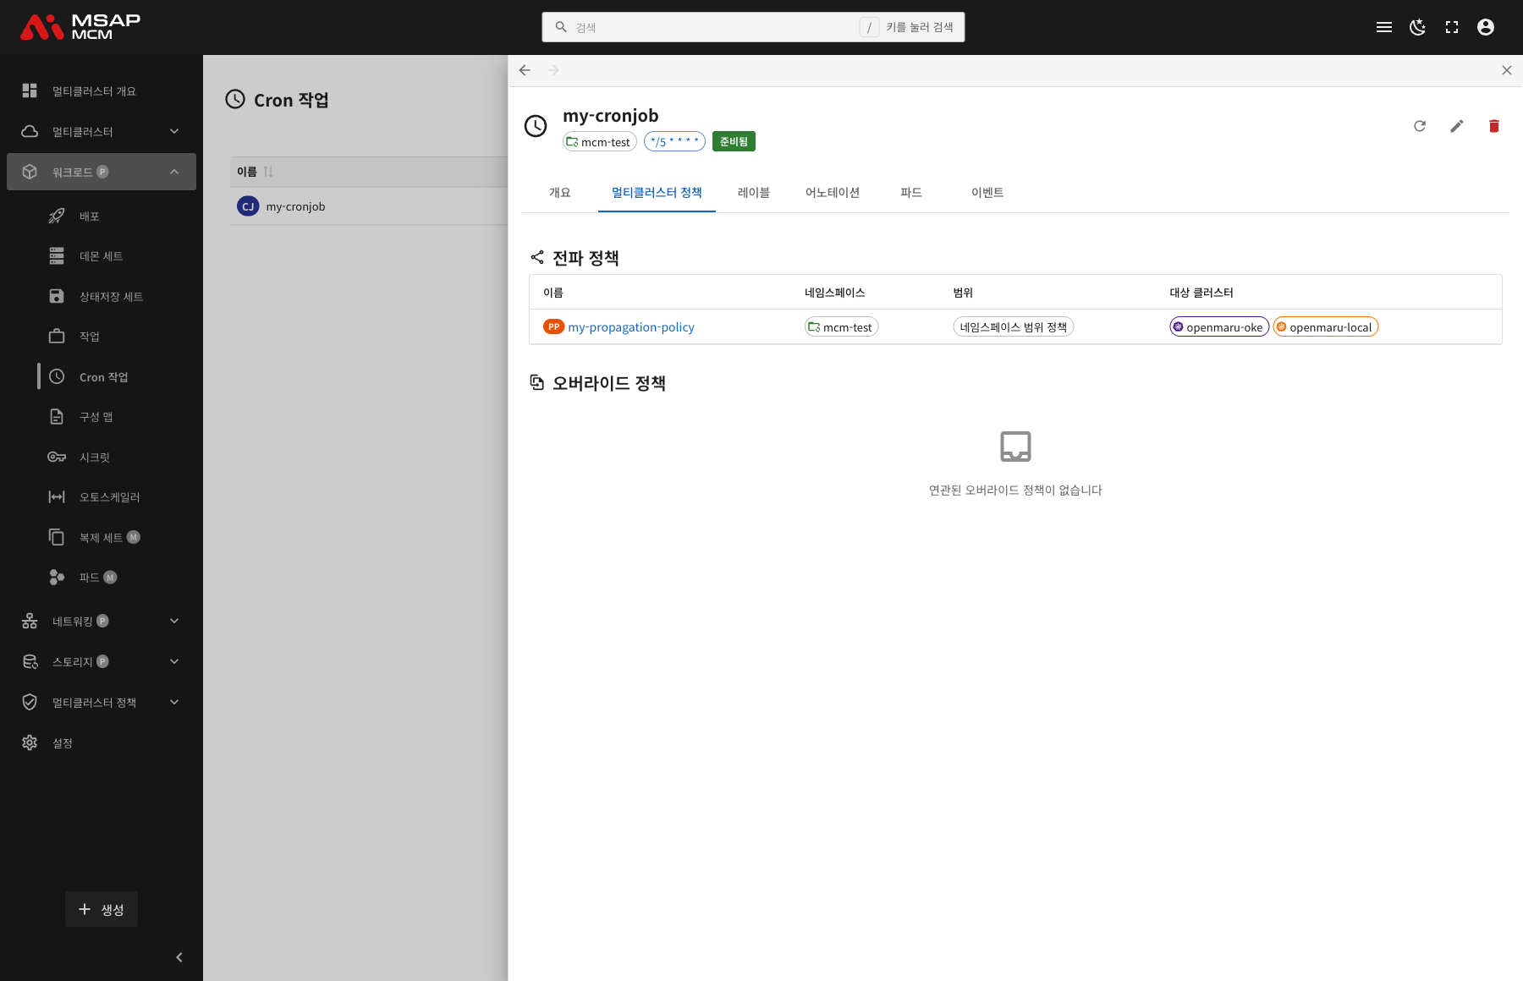Screen dimensions: 1523x981
Task: Click the 대상 클러스터 column header
Action: [x=1201, y=293]
